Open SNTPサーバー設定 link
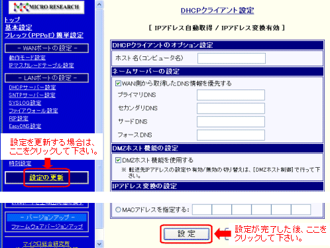Image resolution: width=330 pixels, height=248 pixels. (x=32, y=95)
